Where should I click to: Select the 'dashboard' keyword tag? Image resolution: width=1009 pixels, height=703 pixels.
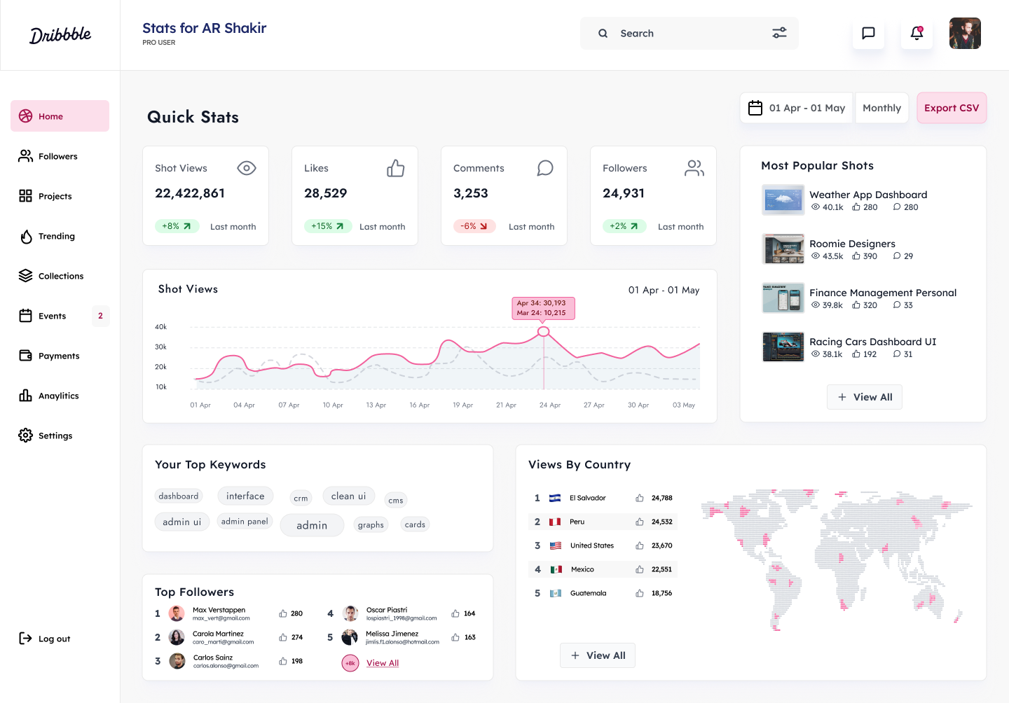(x=179, y=496)
